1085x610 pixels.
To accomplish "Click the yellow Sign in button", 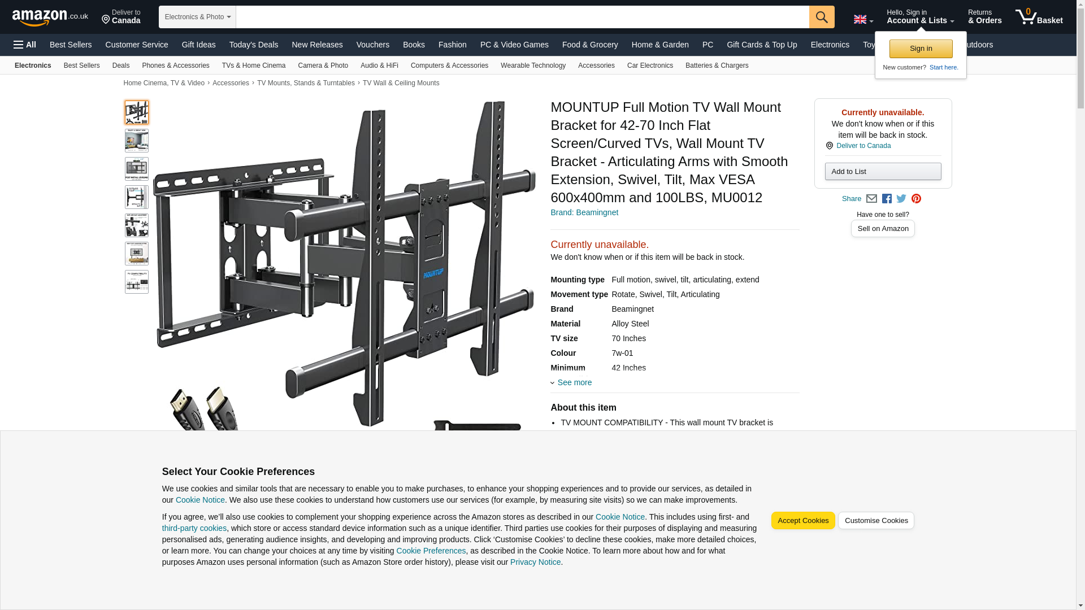I will [921, 49].
